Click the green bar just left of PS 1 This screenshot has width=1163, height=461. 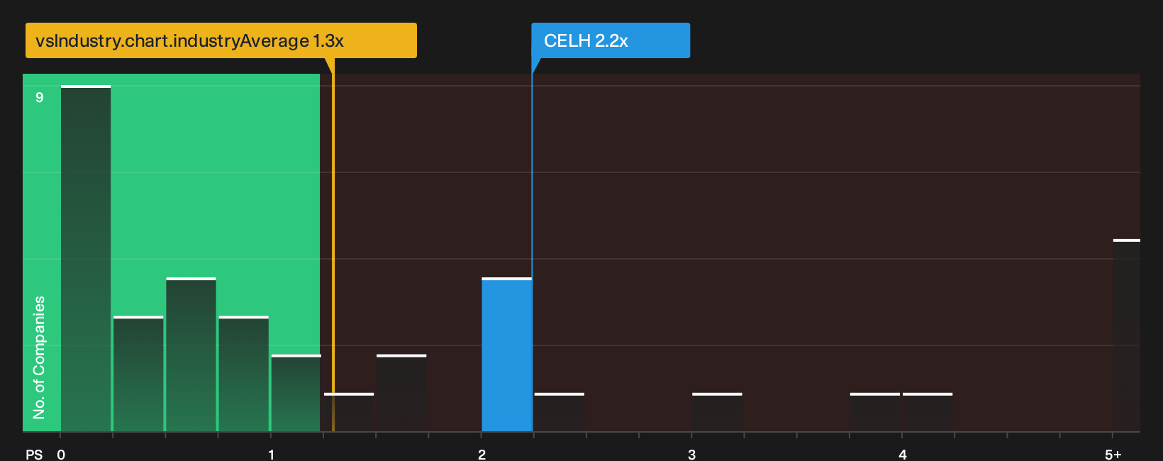243,374
